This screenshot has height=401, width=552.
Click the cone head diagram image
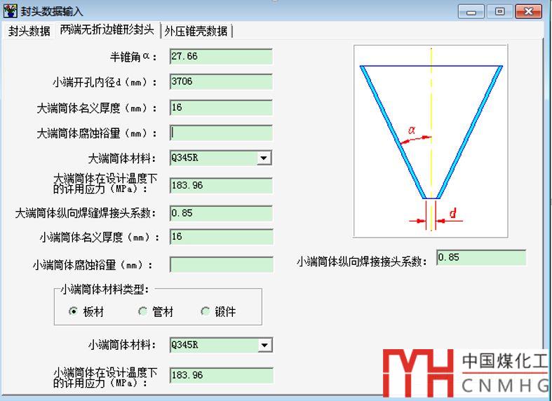coord(431,141)
